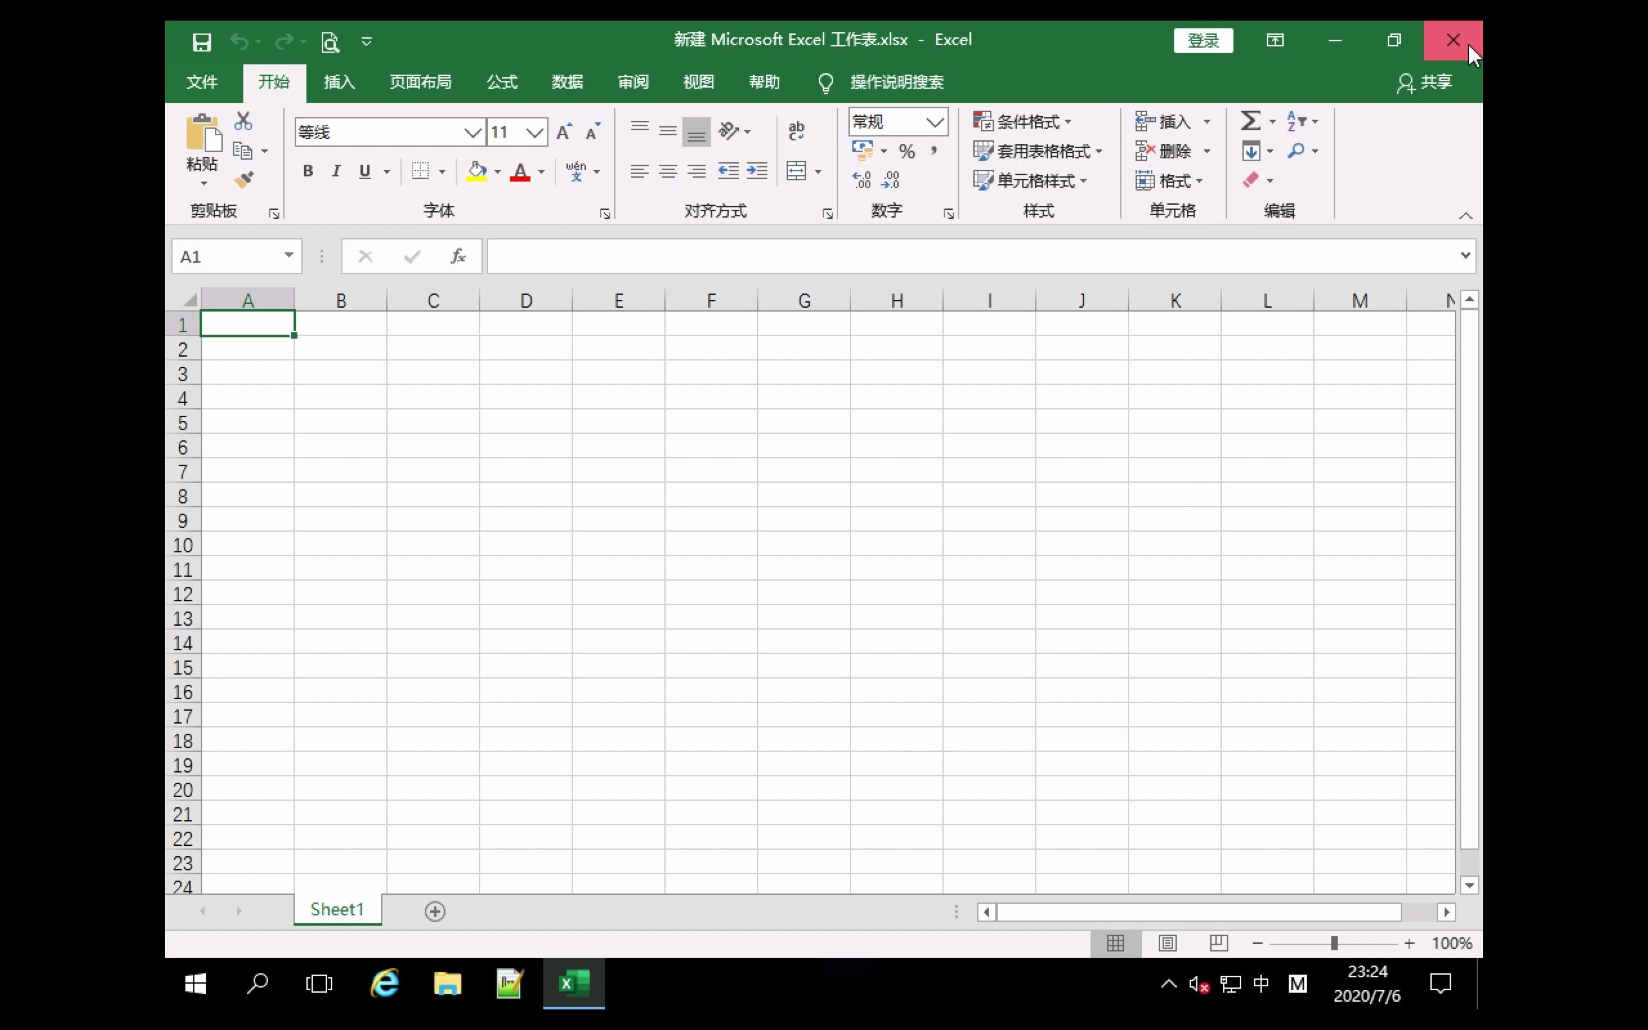Collapse the ribbon with the arrow
This screenshot has height=1030, width=1648.
coord(1465,215)
